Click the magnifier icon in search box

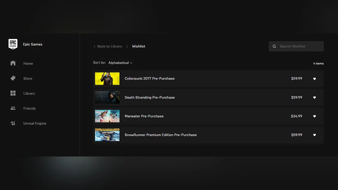click(274, 46)
